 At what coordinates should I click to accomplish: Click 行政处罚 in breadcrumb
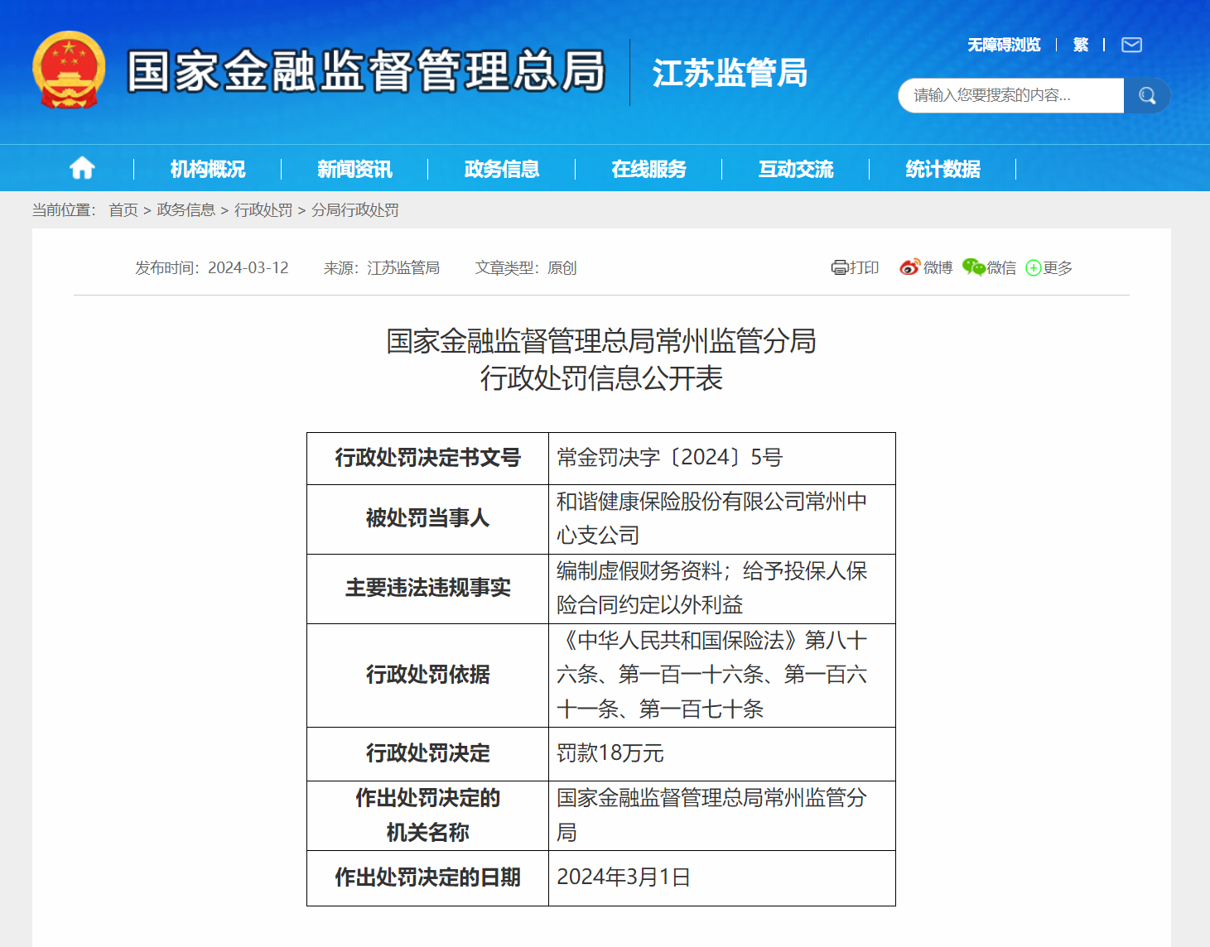coord(263,210)
